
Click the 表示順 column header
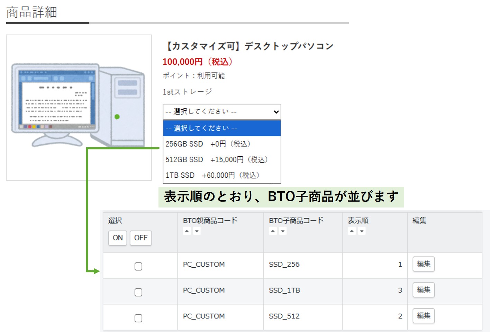pos(358,221)
